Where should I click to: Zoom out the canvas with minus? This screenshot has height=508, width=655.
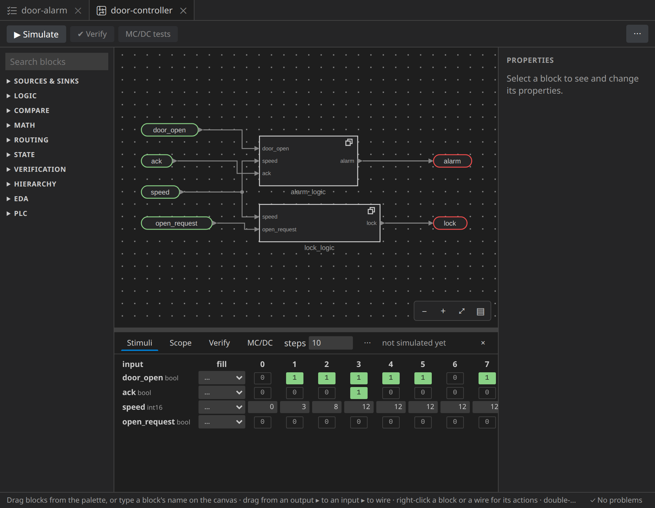point(424,311)
